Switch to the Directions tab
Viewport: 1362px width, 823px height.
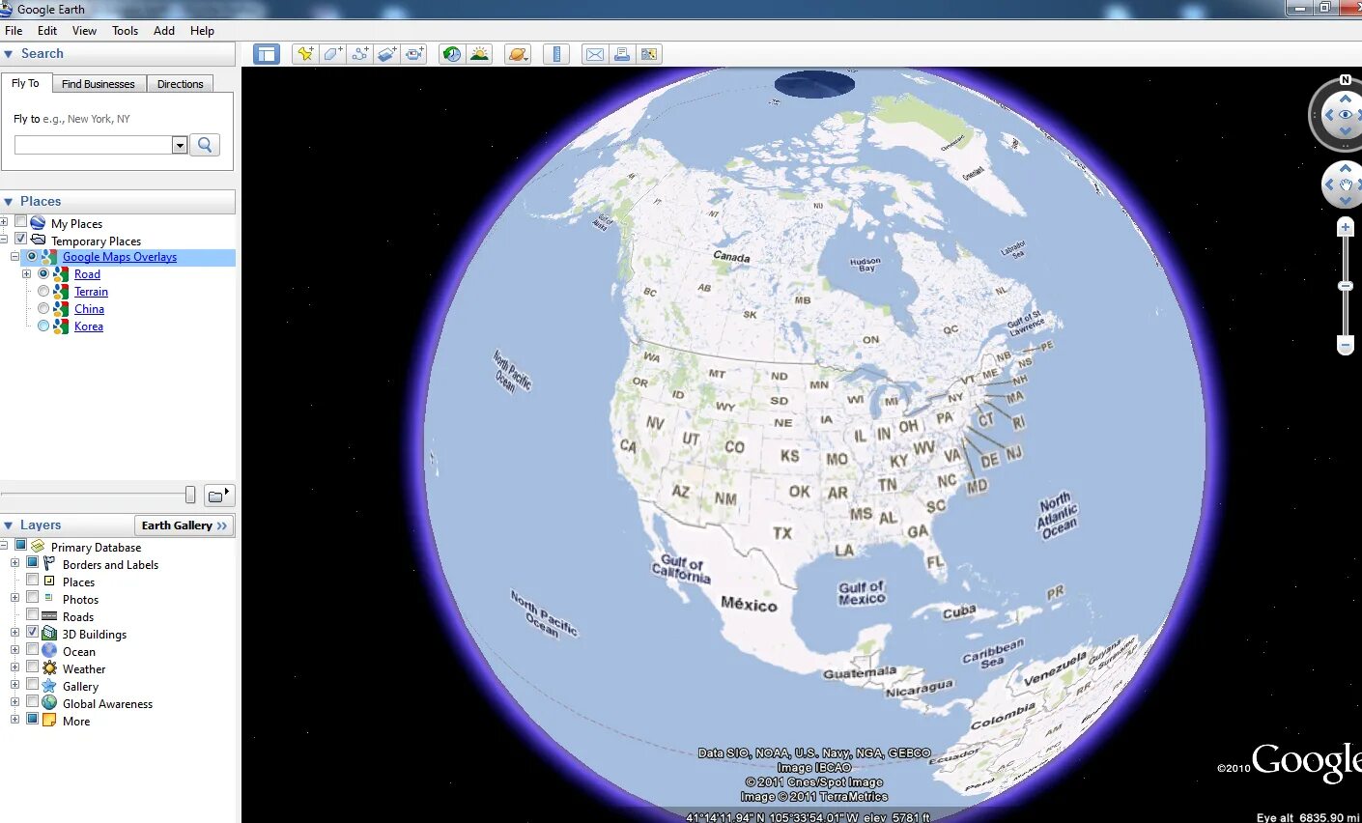click(x=181, y=84)
